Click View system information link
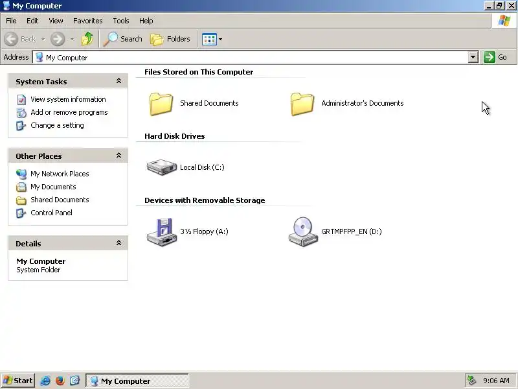 tap(68, 99)
